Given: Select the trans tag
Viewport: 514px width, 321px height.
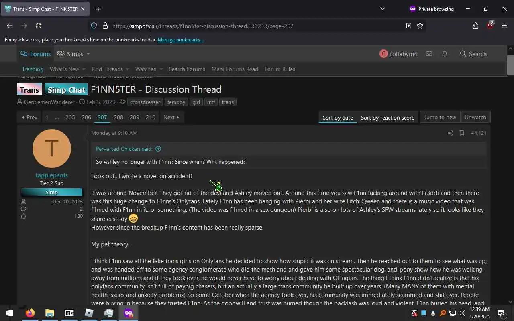Looking at the screenshot, I should 228,102.
